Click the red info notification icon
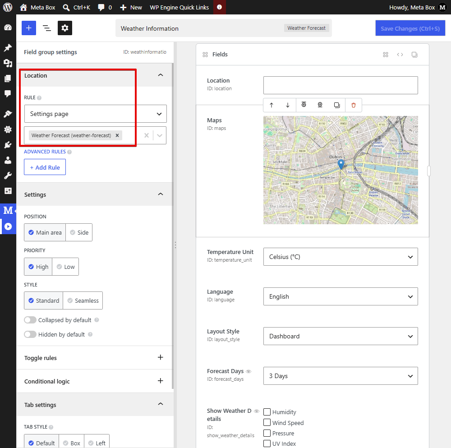Screen dimensions: 451x448 (x=220, y=7)
